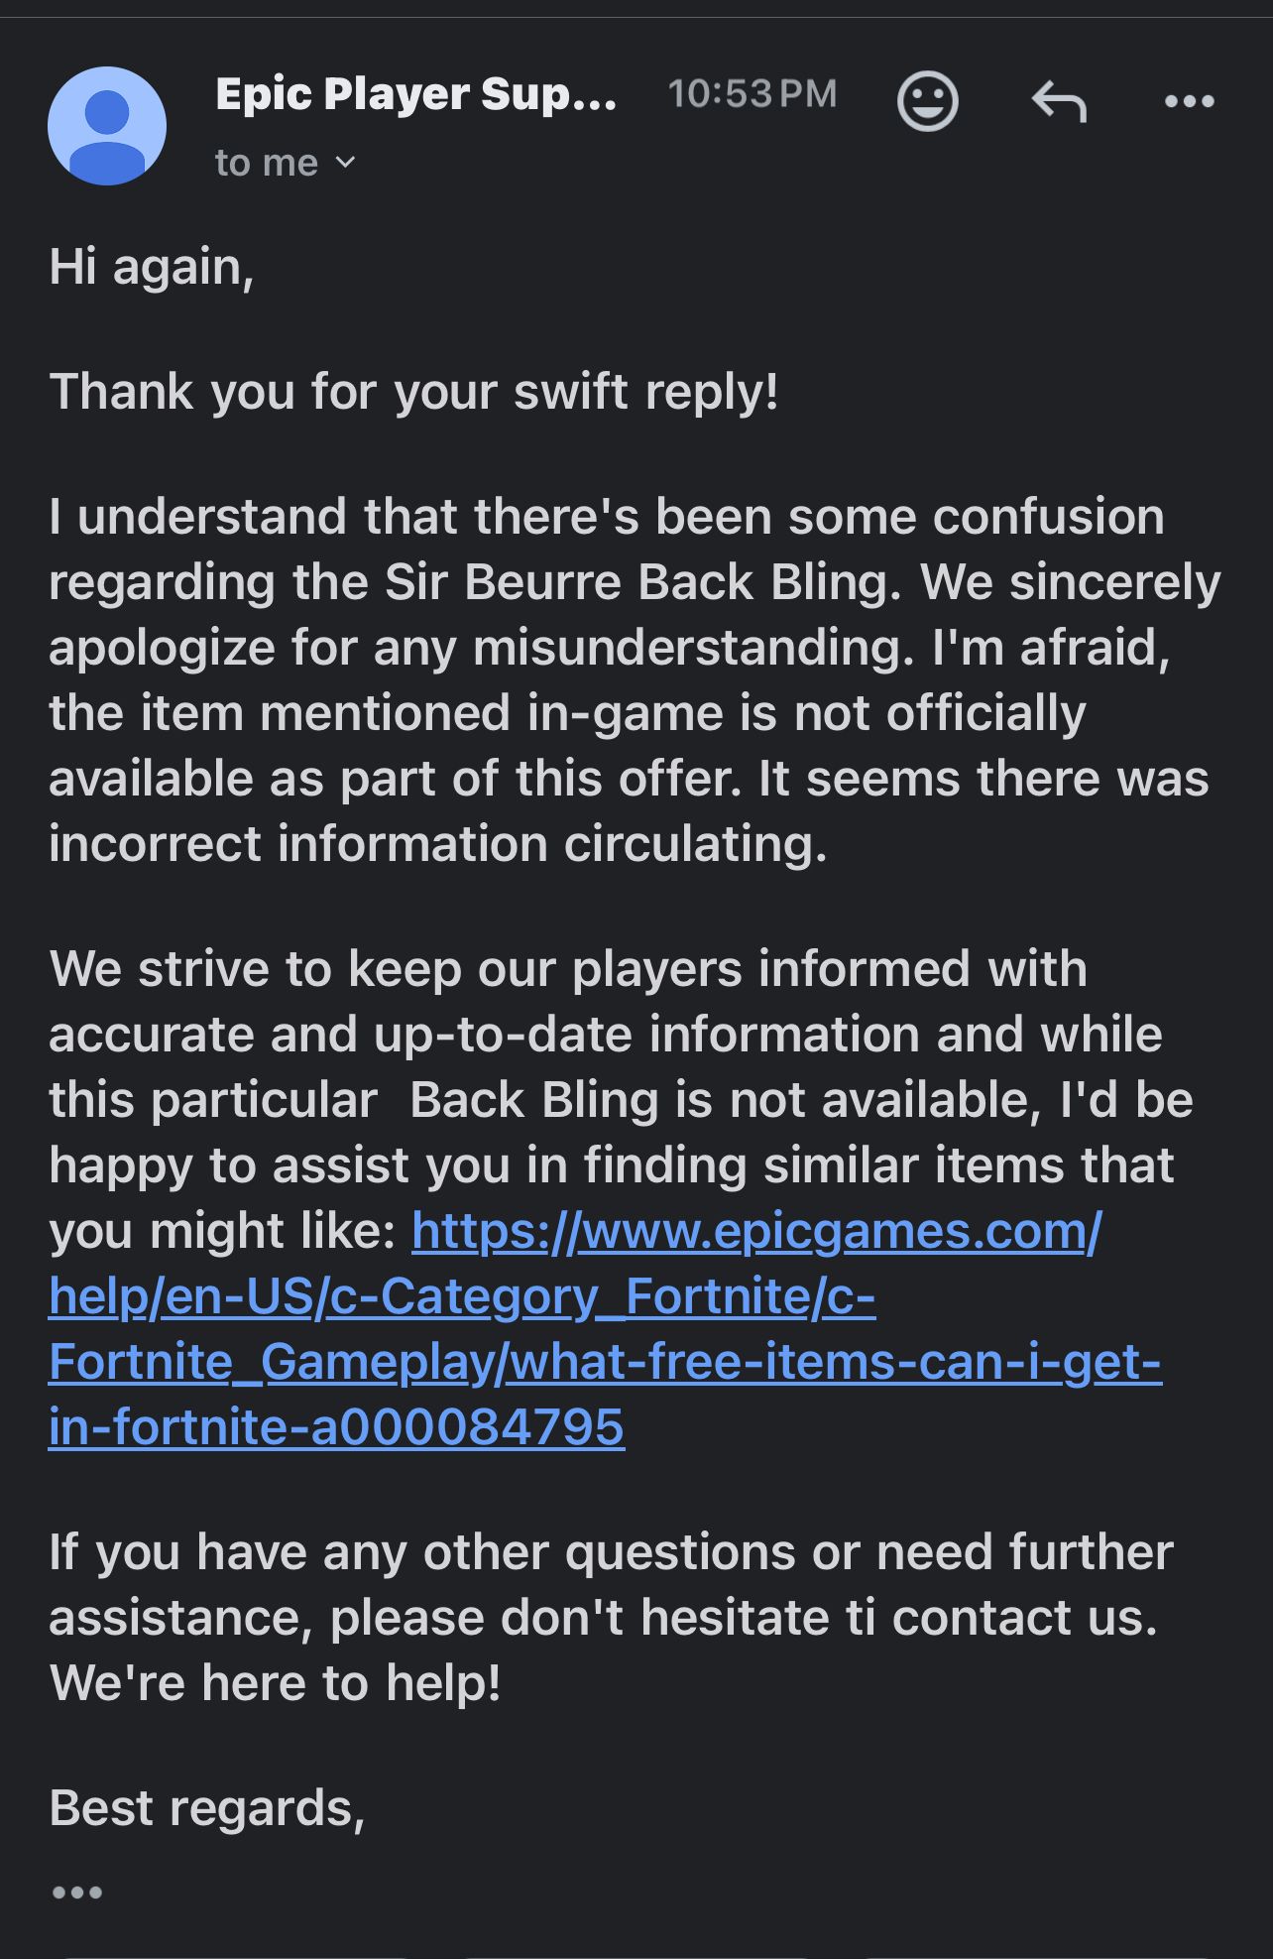Image resolution: width=1273 pixels, height=1959 pixels.
Task: Click the "We're here to help!" sentence
Action: point(276,1683)
